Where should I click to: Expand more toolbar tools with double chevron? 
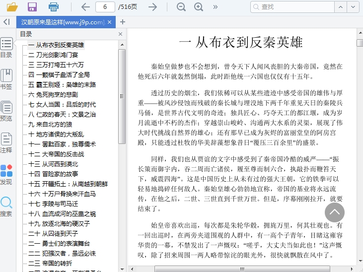click(x=215, y=7)
